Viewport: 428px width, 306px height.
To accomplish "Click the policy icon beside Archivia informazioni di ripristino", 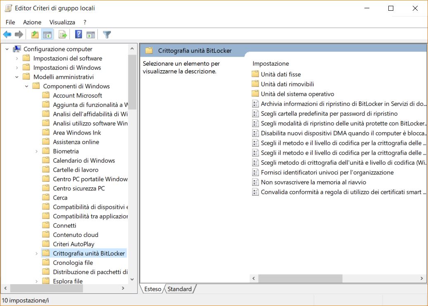I will 255,104.
